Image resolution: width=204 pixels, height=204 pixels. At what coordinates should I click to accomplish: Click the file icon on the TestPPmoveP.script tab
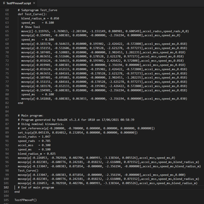point(4,3)
